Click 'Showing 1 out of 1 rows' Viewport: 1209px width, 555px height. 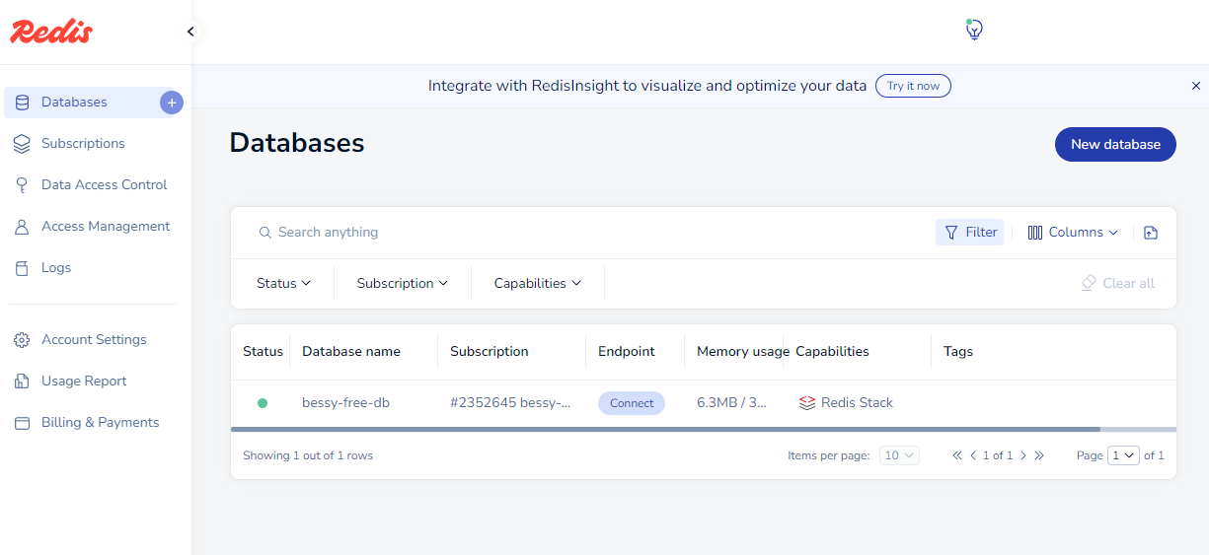click(308, 455)
